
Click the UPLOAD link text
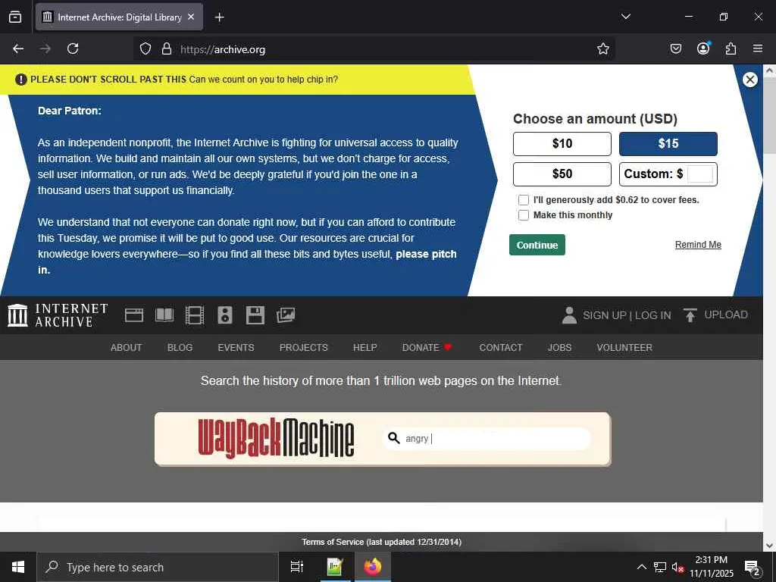[x=725, y=314]
